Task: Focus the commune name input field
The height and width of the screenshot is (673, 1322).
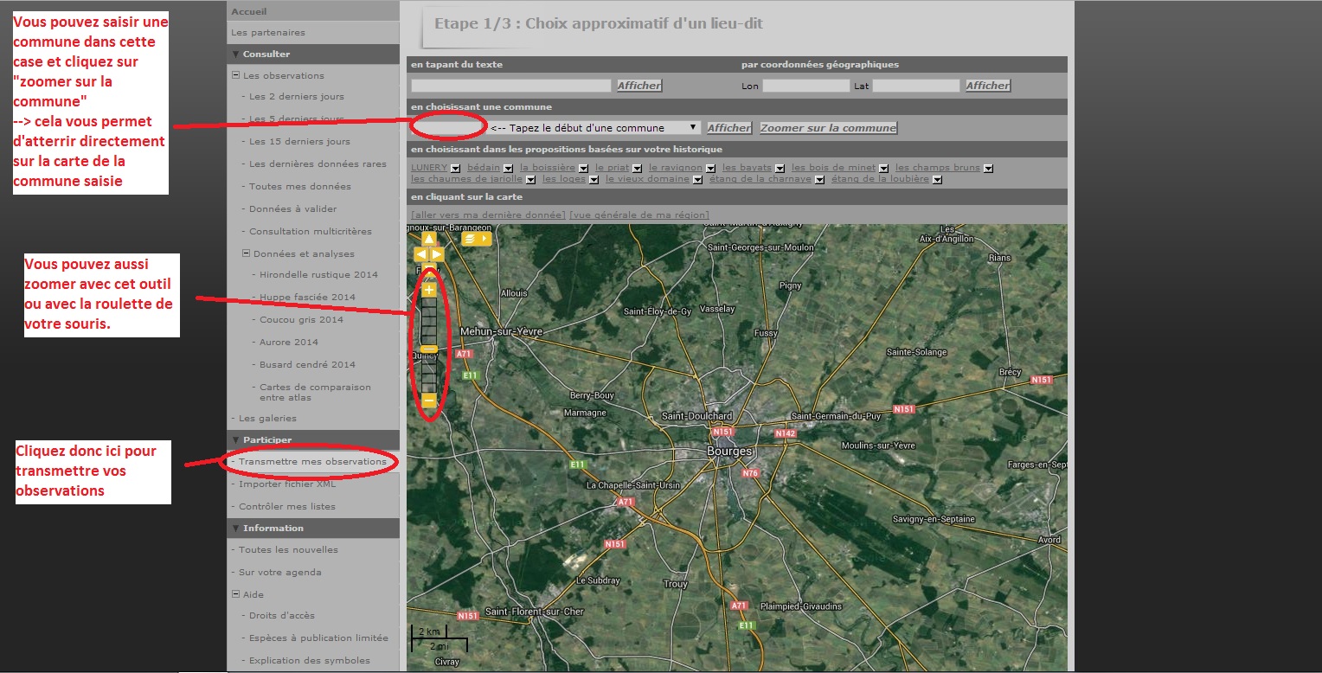Action: tap(446, 128)
